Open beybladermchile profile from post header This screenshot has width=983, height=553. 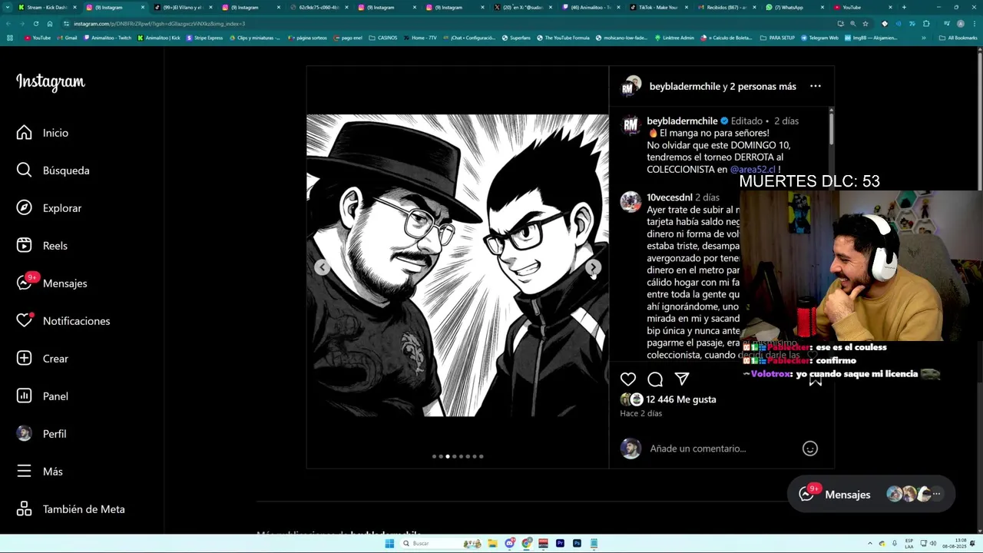point(684,87)
